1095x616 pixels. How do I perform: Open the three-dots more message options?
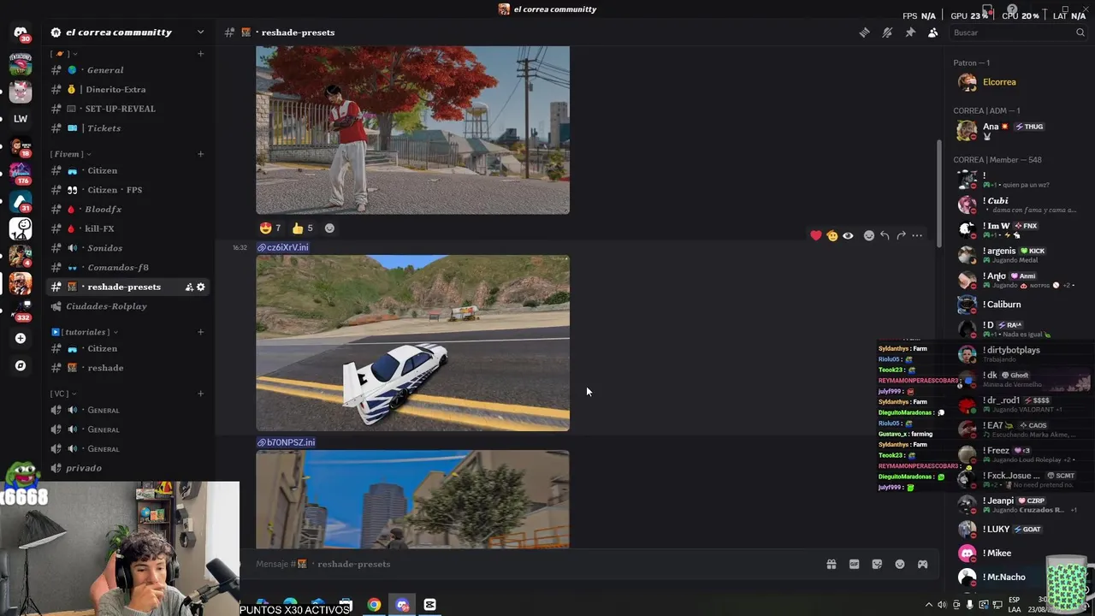pos(917,235)
